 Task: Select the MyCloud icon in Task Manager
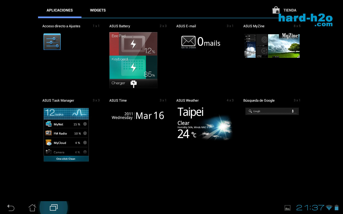[49, 143]
